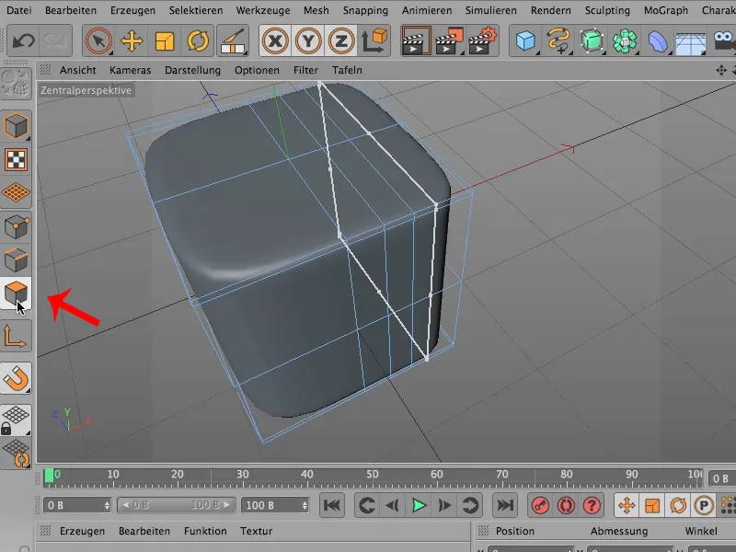Step to next frame

pyautogui.click(x=444, y=505)
